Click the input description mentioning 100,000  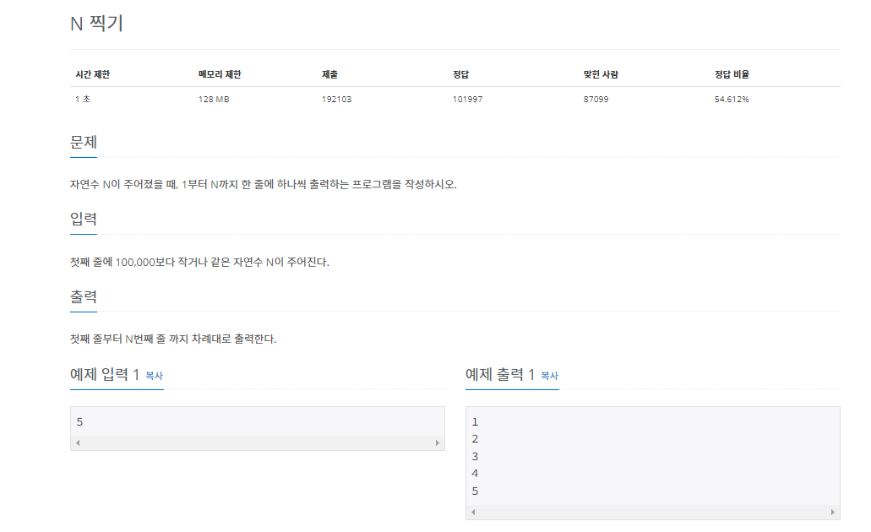[x=199, y=262]
